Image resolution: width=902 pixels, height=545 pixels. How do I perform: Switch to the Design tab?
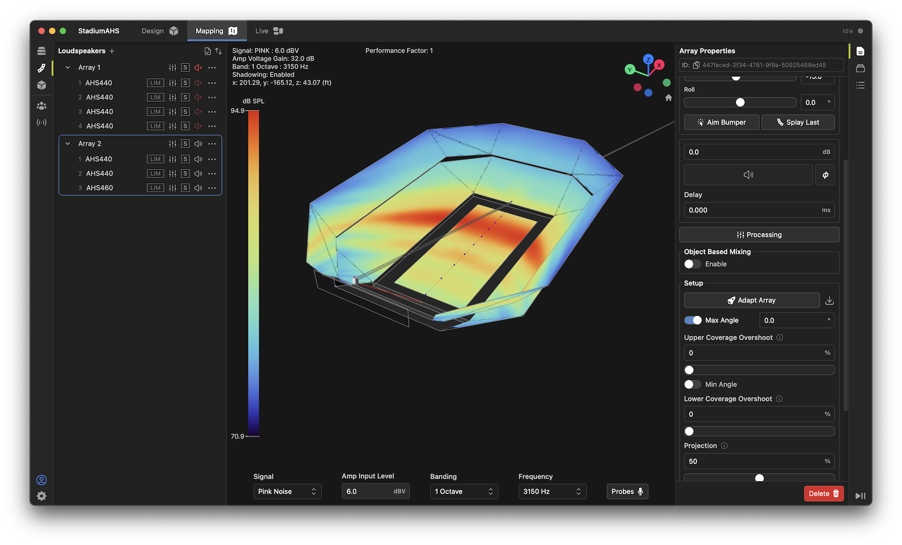(x=159, y=31)
